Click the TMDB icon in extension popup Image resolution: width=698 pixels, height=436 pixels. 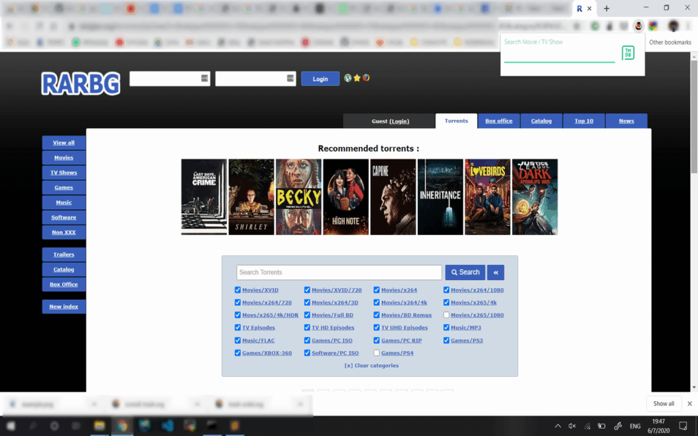pos(628,53)
